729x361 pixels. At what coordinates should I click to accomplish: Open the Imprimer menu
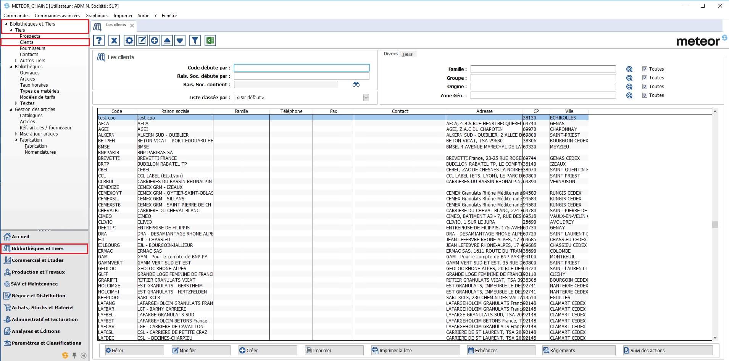point(123,16)
